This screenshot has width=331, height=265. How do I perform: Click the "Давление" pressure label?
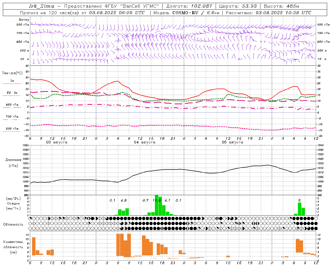click(x=13, y=160)
